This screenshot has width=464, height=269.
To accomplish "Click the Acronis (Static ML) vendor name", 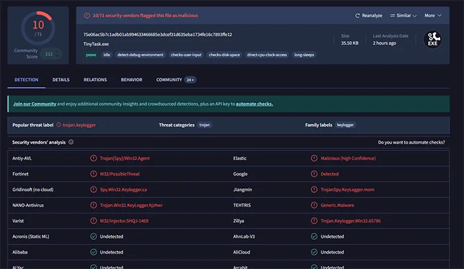I will 30,237.
